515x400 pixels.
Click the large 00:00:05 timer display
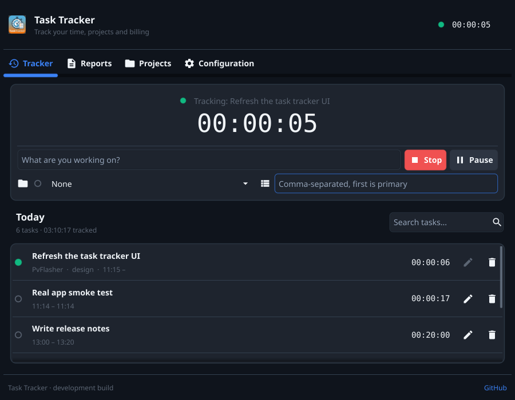coord(257,123)
